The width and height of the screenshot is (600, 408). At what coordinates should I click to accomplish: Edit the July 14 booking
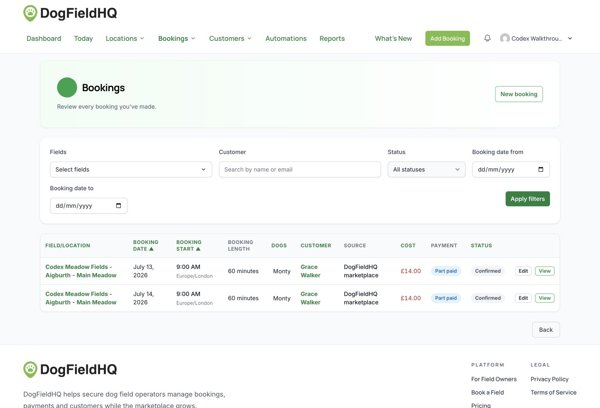523,298
